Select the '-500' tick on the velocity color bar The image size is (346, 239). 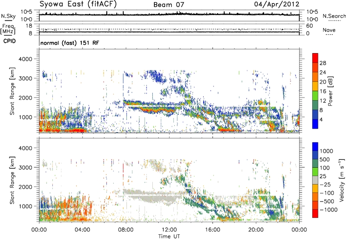tap(327, 201)
